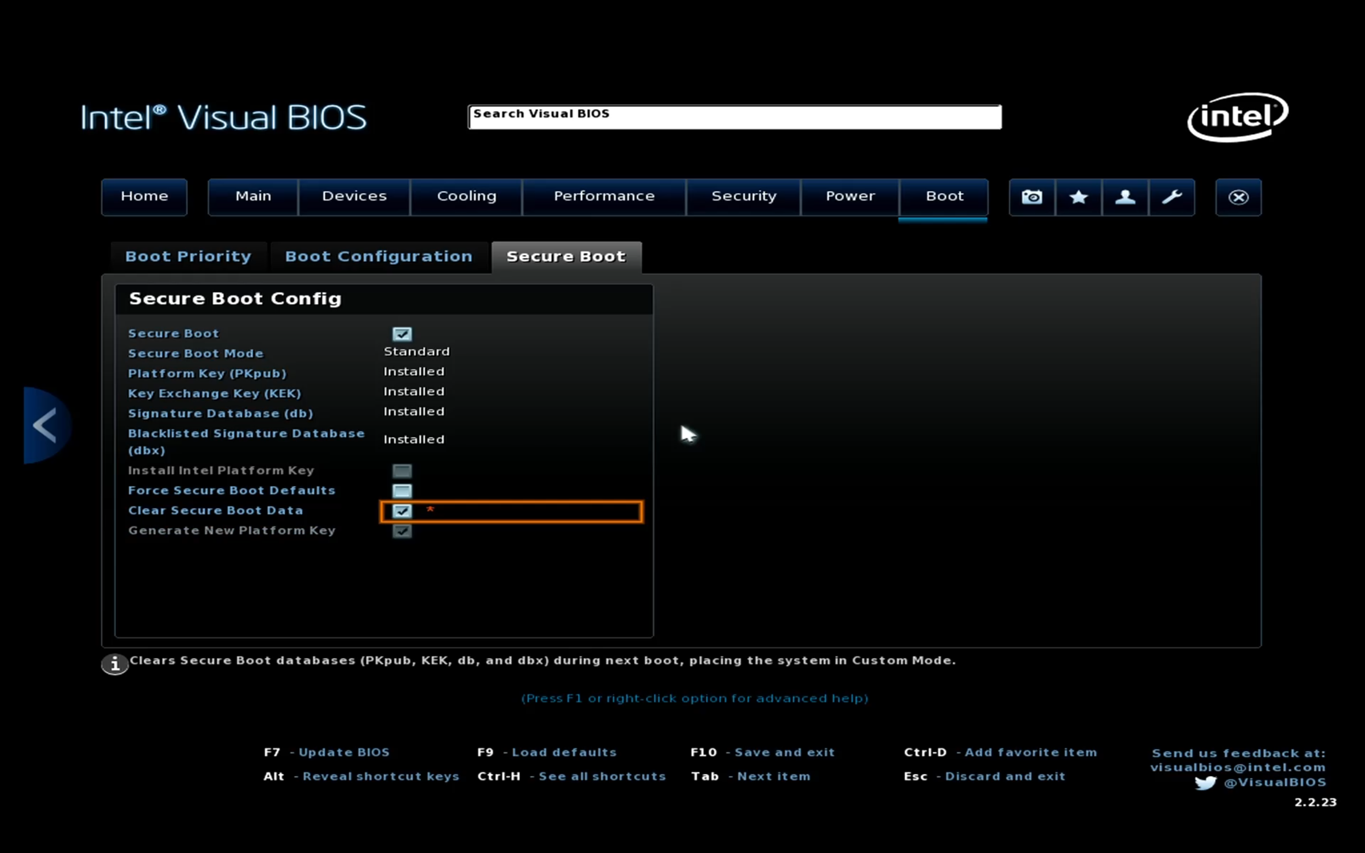
Task: Click the camera screenshot icon
Action: [1032, 197]
